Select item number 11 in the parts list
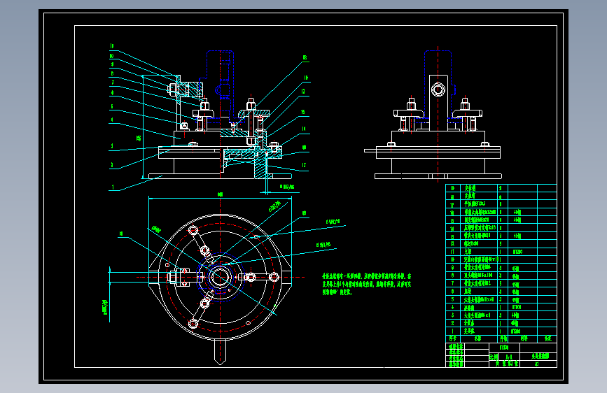This screenshot has height=393, width=607. tap(452, 252)
